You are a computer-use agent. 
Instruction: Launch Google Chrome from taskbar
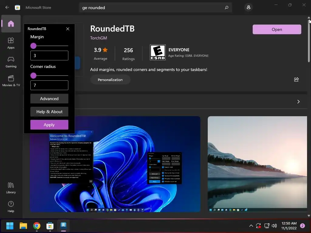37,225
